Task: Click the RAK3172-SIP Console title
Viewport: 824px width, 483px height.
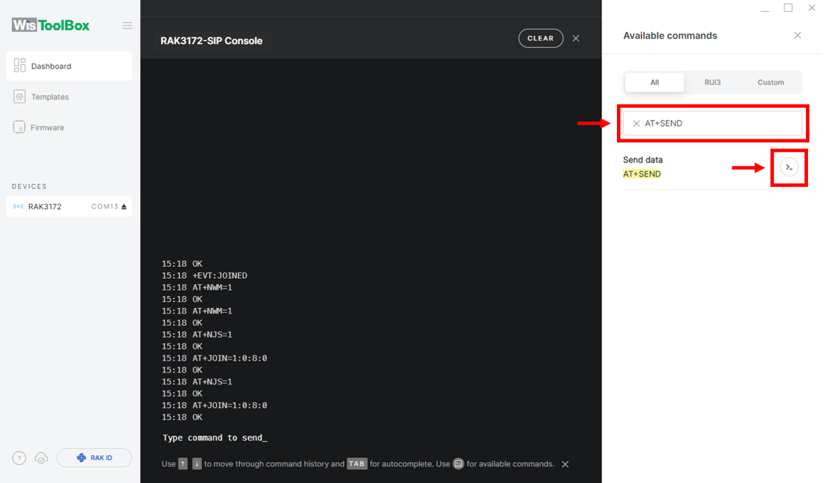Action: pos(211,41)
